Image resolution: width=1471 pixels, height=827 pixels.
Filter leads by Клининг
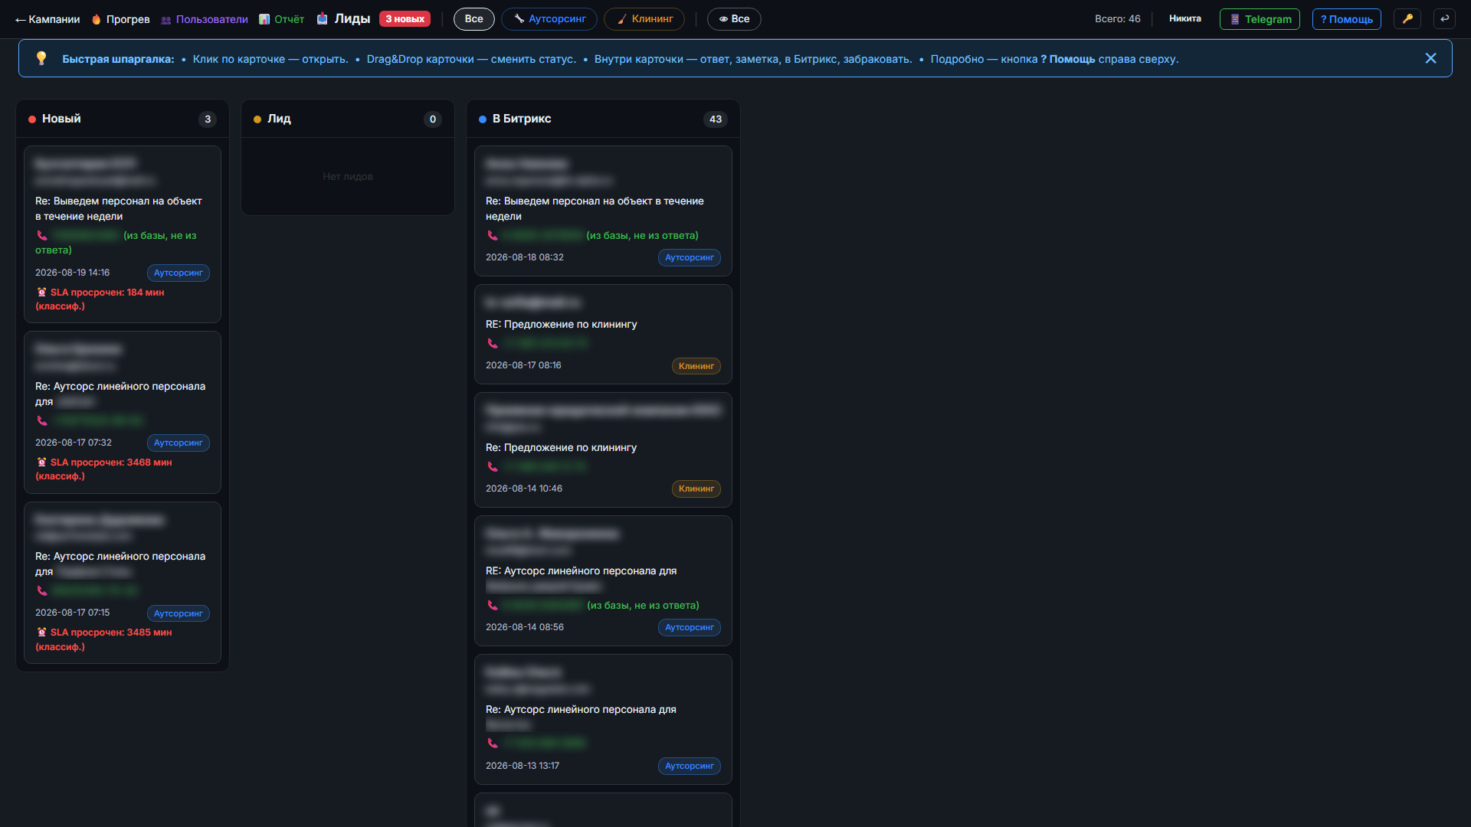[644, 19]
